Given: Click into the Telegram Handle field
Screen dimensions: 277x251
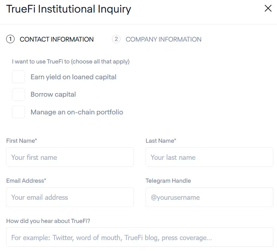Looking at the screenshot, I should point(209,197).
